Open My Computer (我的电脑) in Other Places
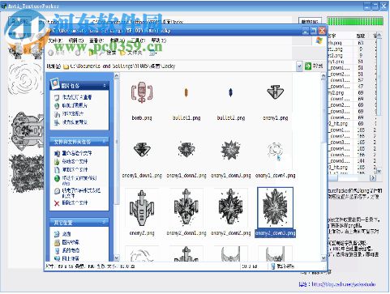Screen dimensions: 390x294 coord(66,250)
